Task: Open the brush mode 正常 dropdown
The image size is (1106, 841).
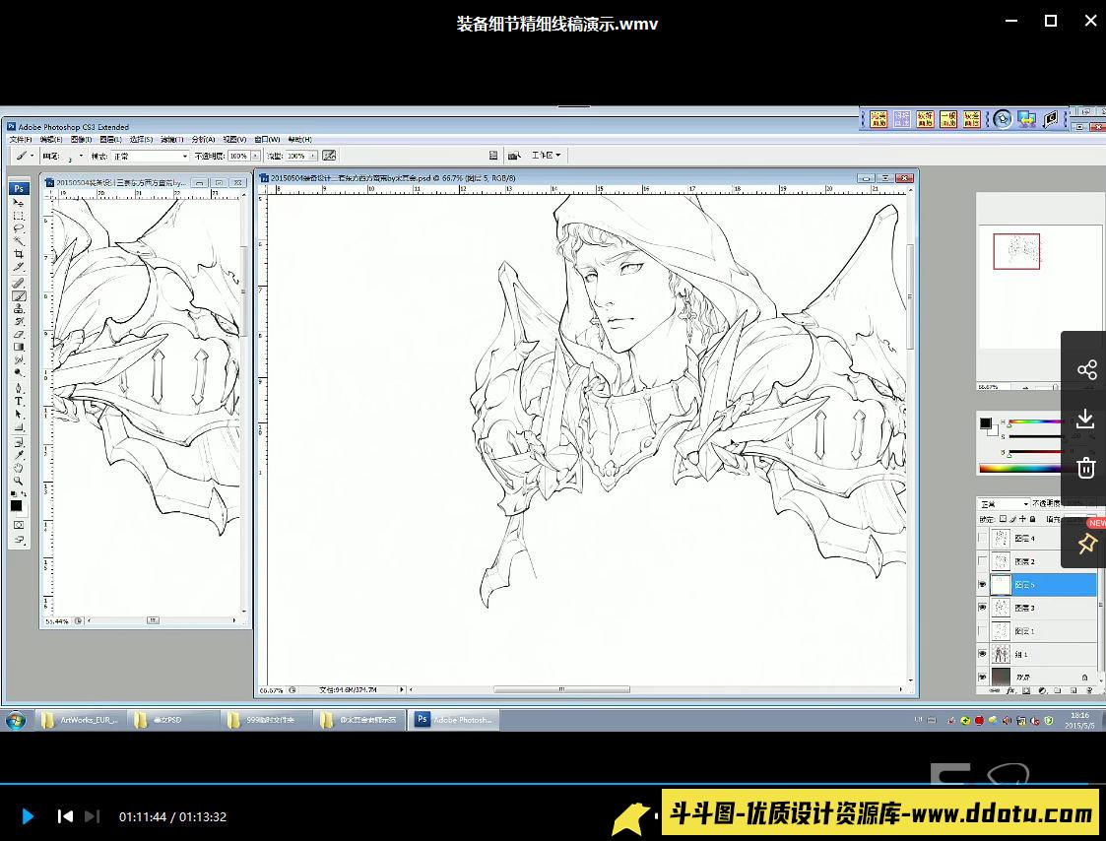Action: point(151,156)
